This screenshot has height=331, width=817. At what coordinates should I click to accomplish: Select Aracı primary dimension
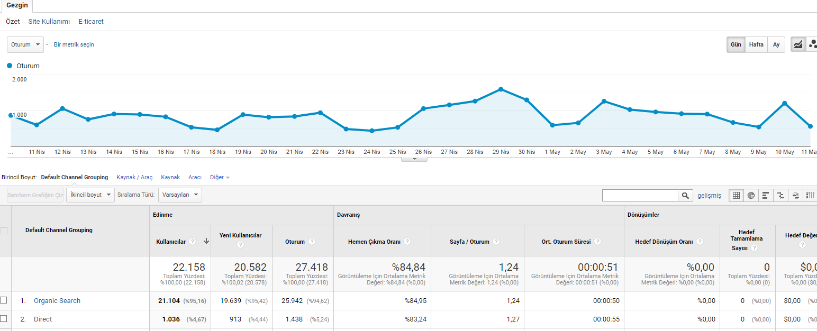195,178
